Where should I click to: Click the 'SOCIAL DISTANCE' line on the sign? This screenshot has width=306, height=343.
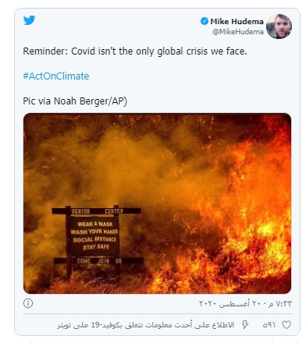point(94,239)
